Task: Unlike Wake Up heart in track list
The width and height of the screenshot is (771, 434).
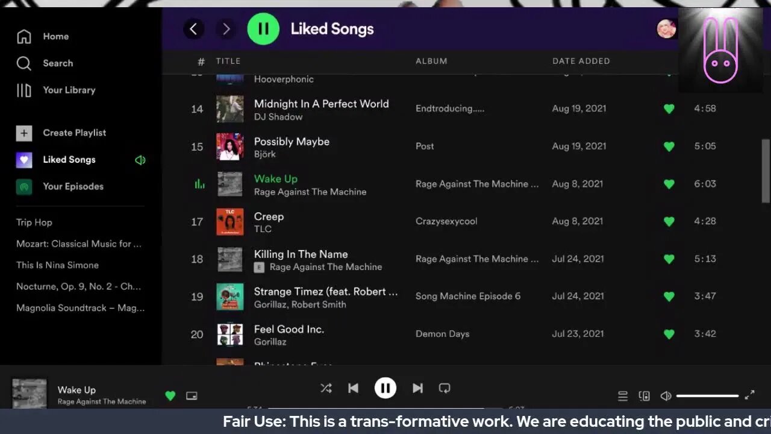Action: click(669, 184)
